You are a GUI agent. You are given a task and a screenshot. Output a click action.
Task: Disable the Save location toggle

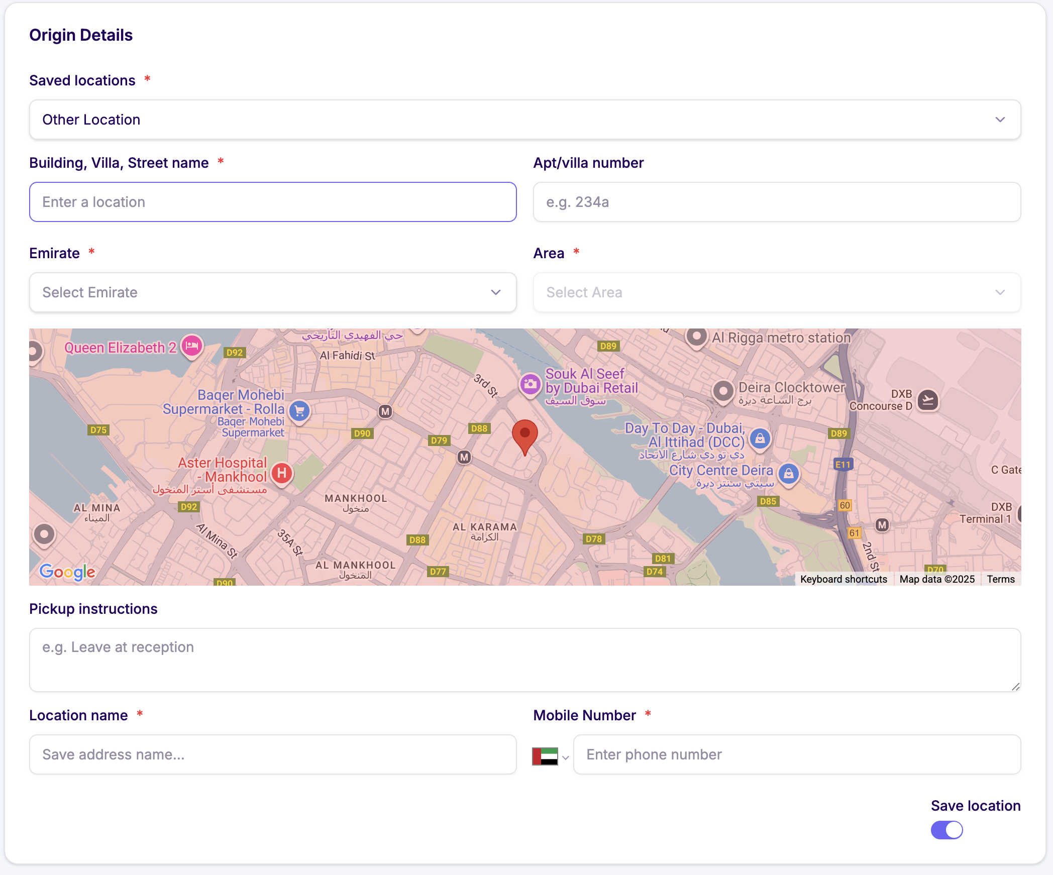coord(946,830)
